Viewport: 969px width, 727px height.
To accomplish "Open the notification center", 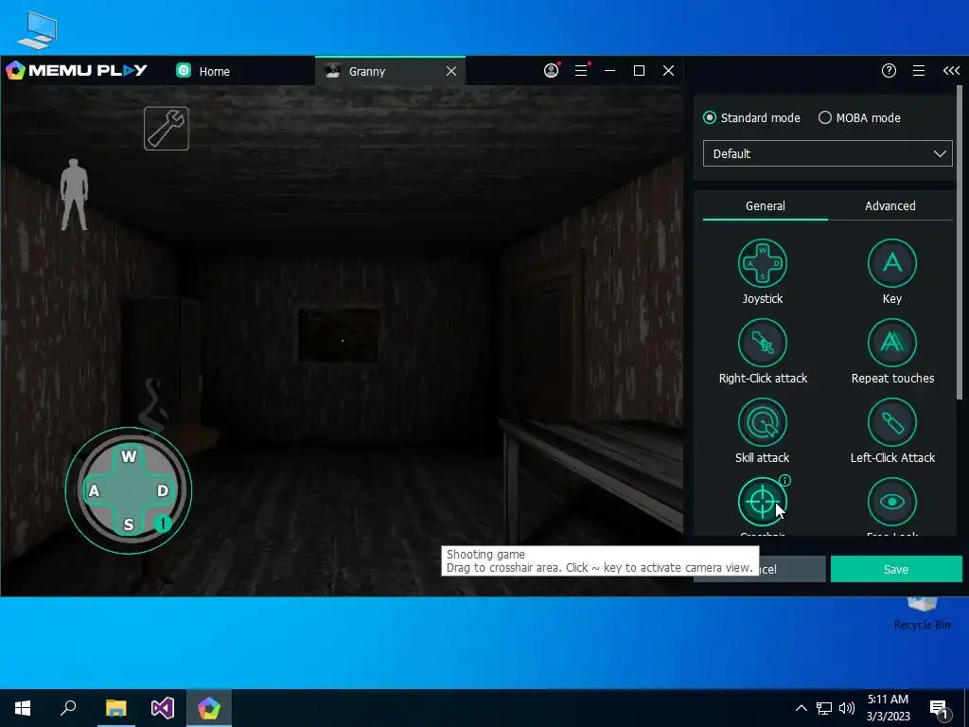I will tap(940, 709).
